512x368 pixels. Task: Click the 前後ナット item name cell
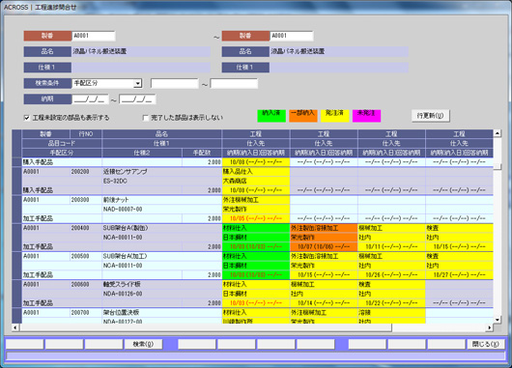[x=161, y=200]
